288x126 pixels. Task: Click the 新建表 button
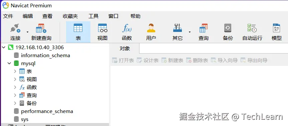click(x=172, y=61)
